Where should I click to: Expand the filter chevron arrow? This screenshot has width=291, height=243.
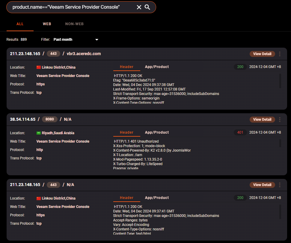pyautogui.click(x=97, y=39)
